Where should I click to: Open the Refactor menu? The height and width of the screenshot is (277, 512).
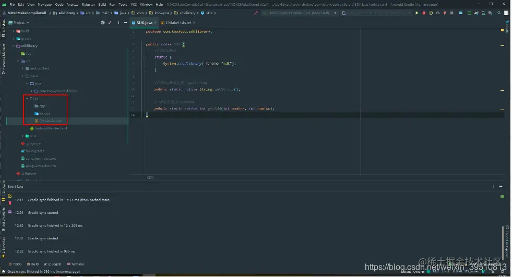tap(88, 5)
